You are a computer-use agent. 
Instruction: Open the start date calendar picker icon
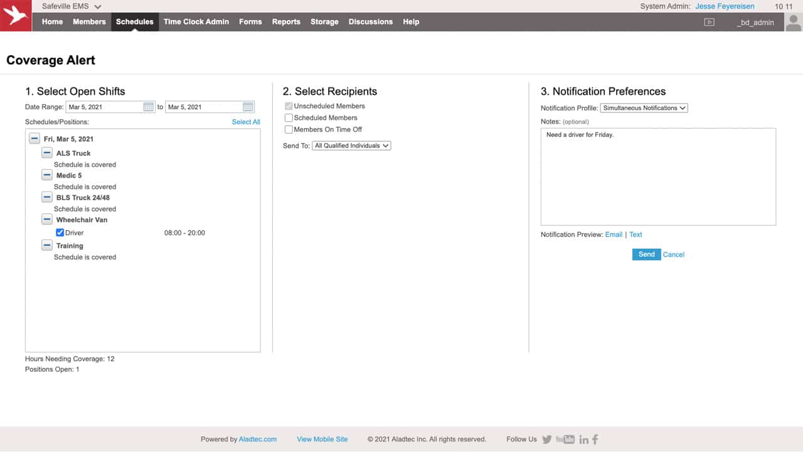coord(149,107)
